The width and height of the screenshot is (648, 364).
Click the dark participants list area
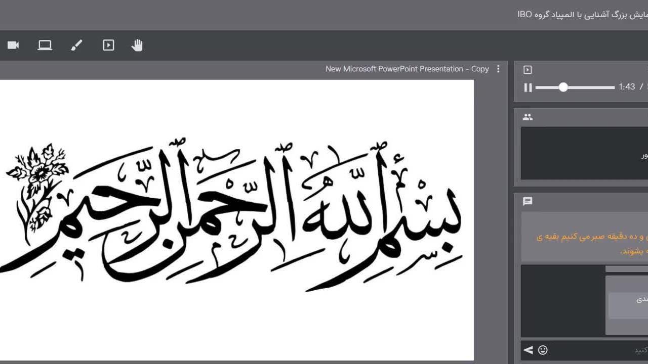(582, 153)
